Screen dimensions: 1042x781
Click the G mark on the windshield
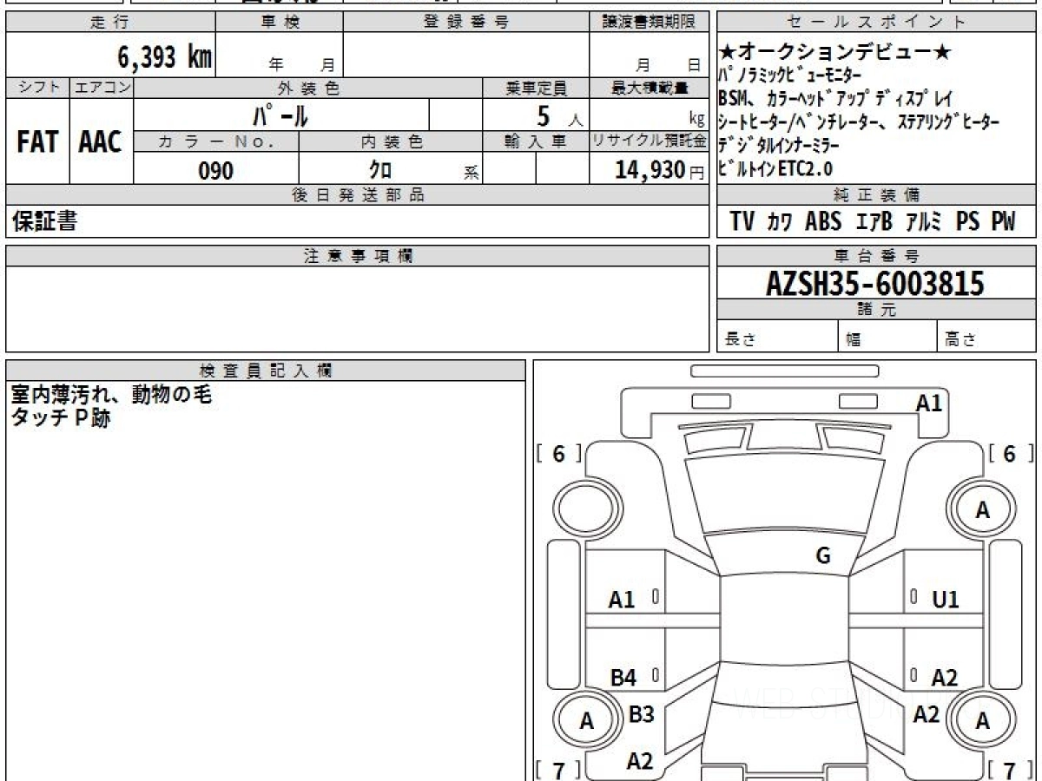823,556
